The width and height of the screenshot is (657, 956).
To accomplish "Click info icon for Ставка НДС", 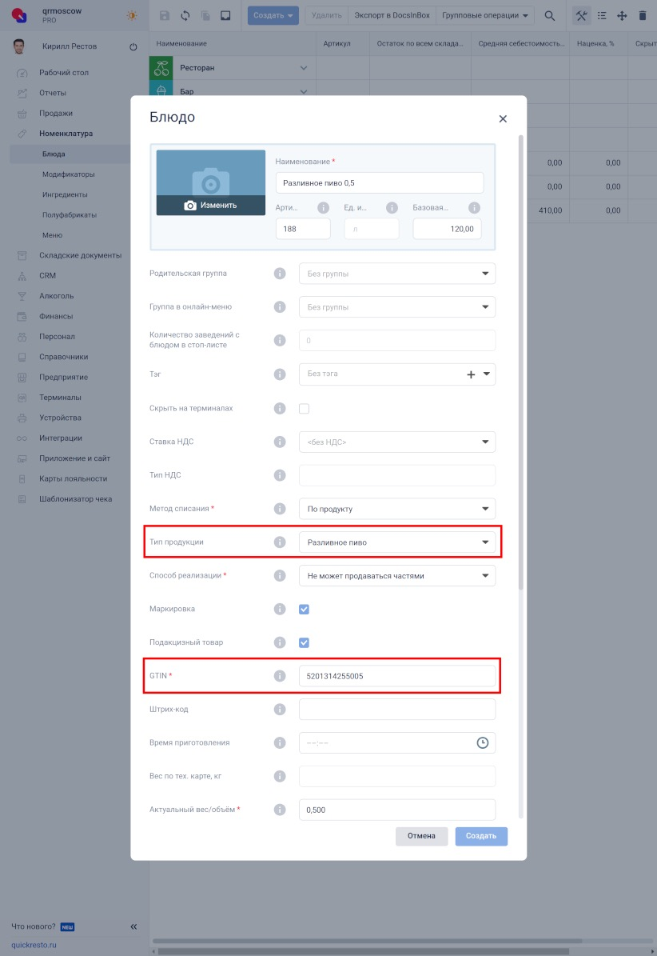I will pos(280,442).
